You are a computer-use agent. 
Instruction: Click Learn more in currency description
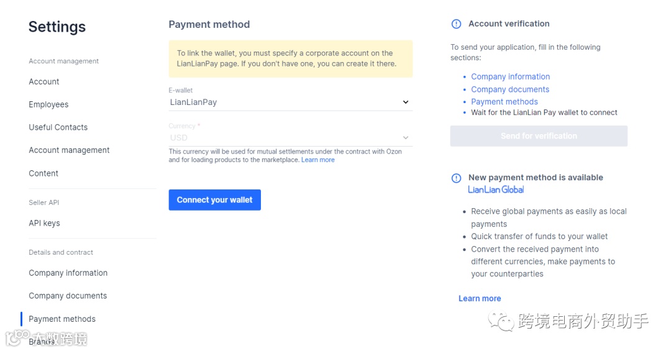[x=318, y=160]
